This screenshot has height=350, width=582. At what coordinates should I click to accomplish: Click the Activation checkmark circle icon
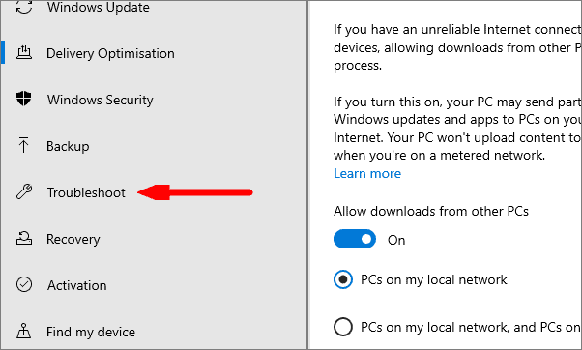pyautogui.click(x=24, y=284)
